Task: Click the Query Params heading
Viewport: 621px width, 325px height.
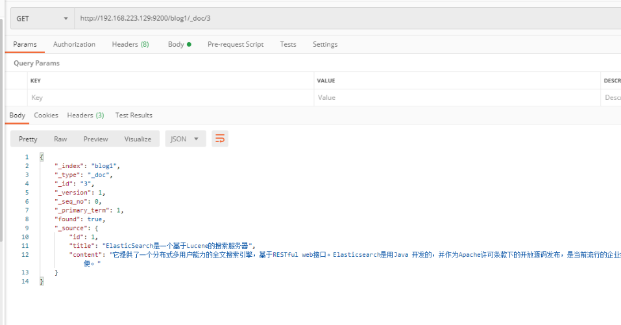Action: tap(36, 63)
